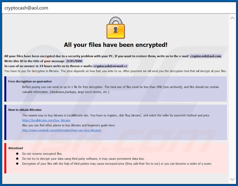Screen dimensions: 238x186
Task: Click the yellow padlock icon
Action: tap(115, 28)
